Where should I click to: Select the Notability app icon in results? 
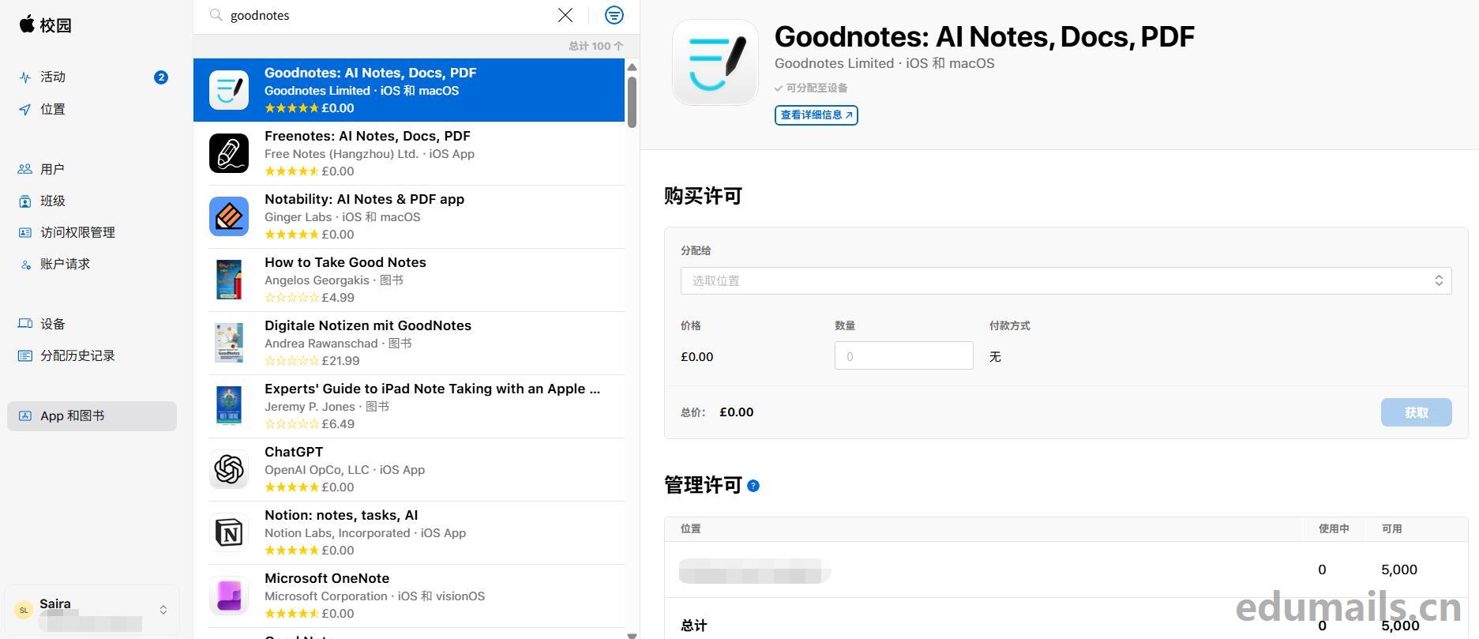pos(229,216)
